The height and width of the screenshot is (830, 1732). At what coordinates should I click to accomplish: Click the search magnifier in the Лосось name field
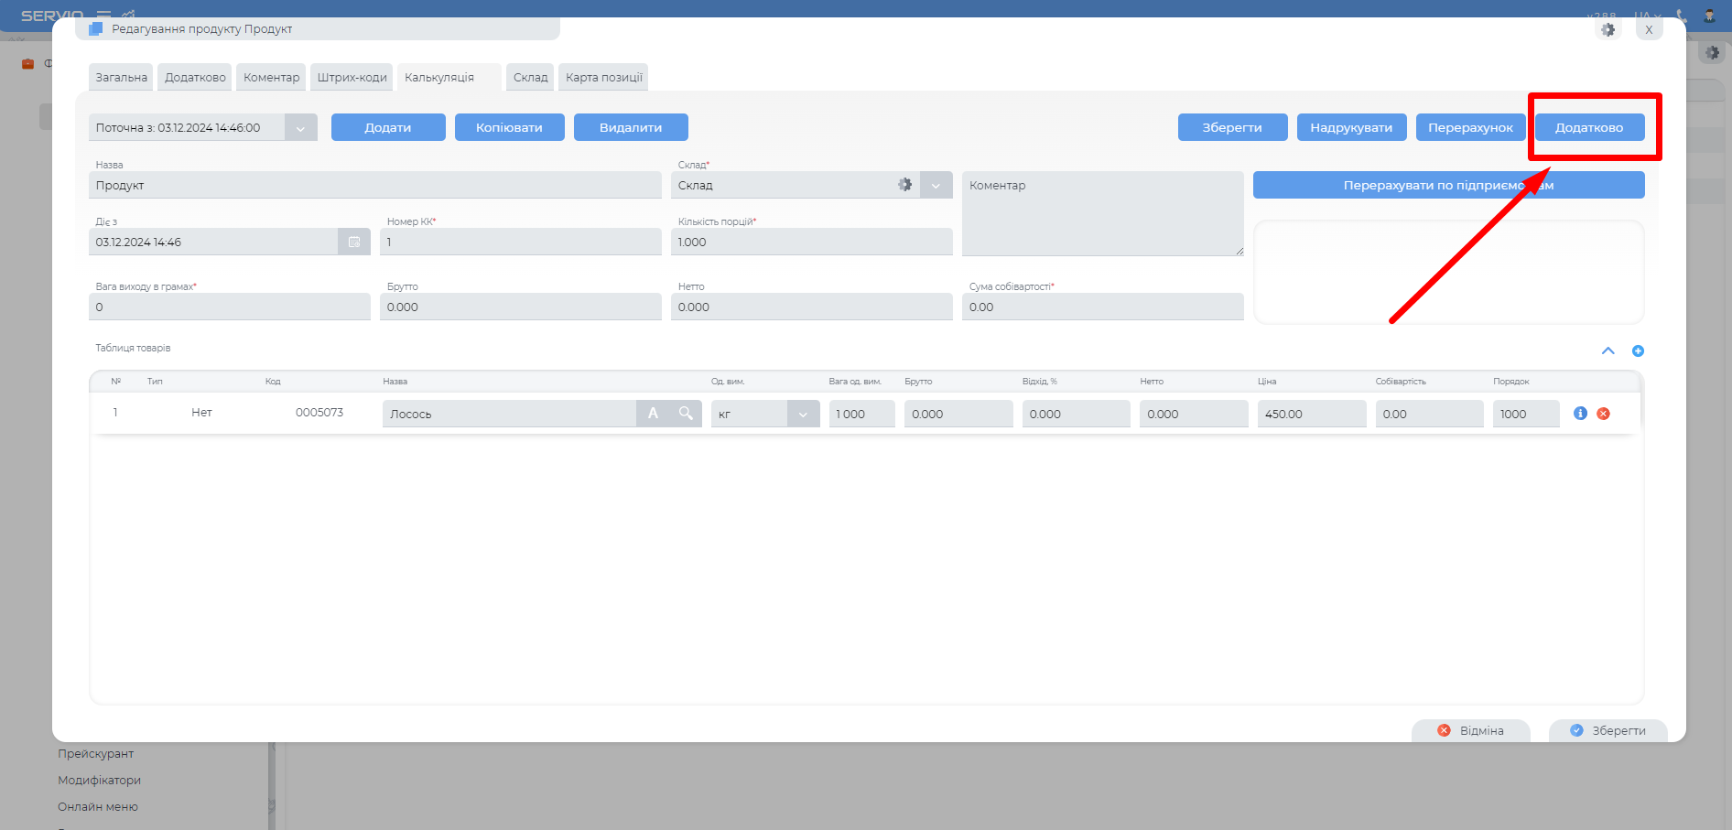686,414
